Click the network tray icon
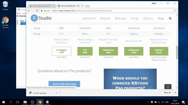The height and width of the screenshot is (105, 188). pos(159,102)
